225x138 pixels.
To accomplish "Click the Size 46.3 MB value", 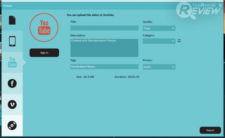I will click(x=88, y=77).
